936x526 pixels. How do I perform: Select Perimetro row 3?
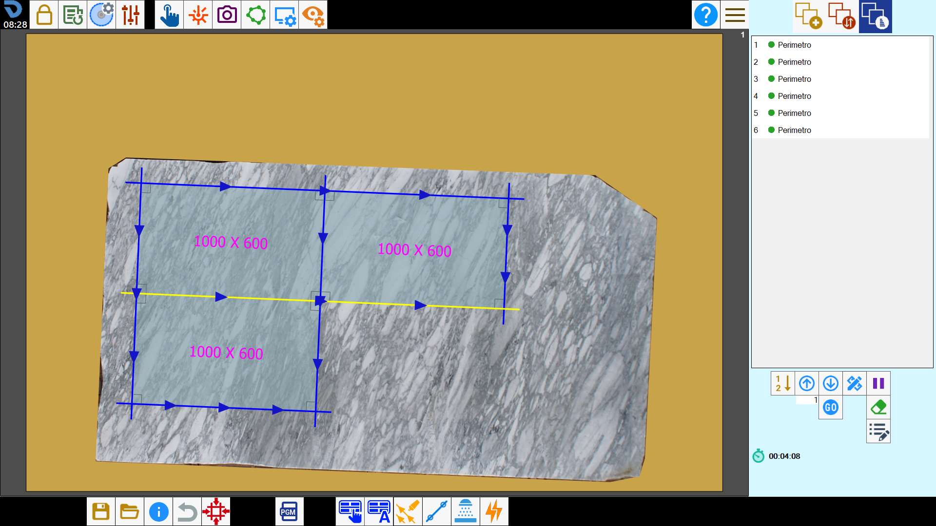click(x=840, y=79)
